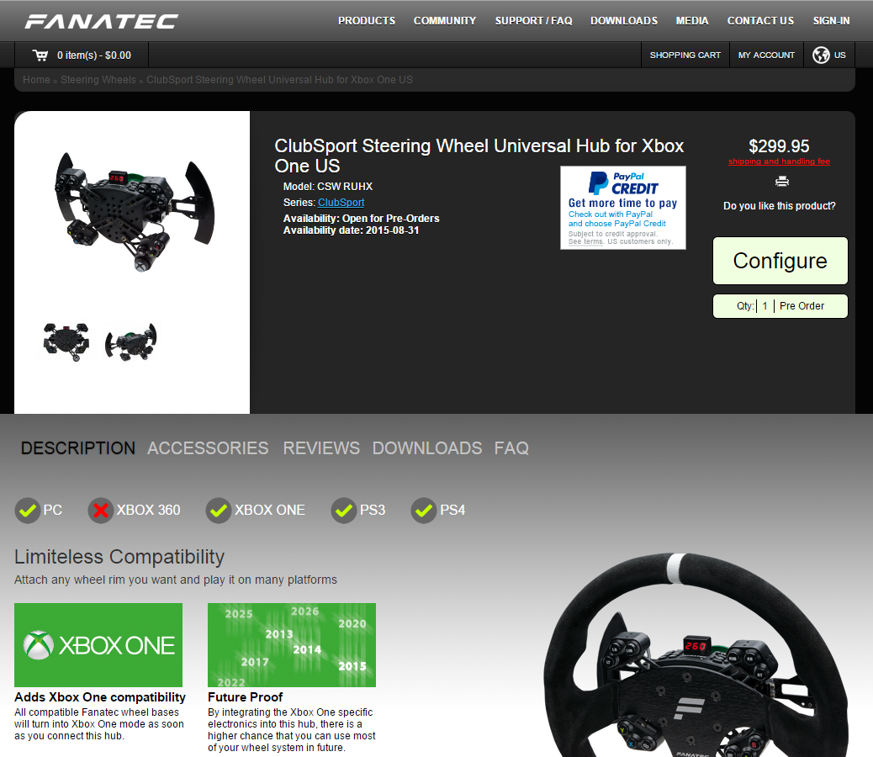873x757 pixels.
Task: Click 'Future Proof' heading
Action: [x=245, y=697]
